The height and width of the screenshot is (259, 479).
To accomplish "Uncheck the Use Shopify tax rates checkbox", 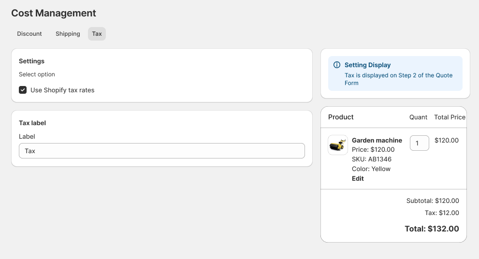I will 23,90.
